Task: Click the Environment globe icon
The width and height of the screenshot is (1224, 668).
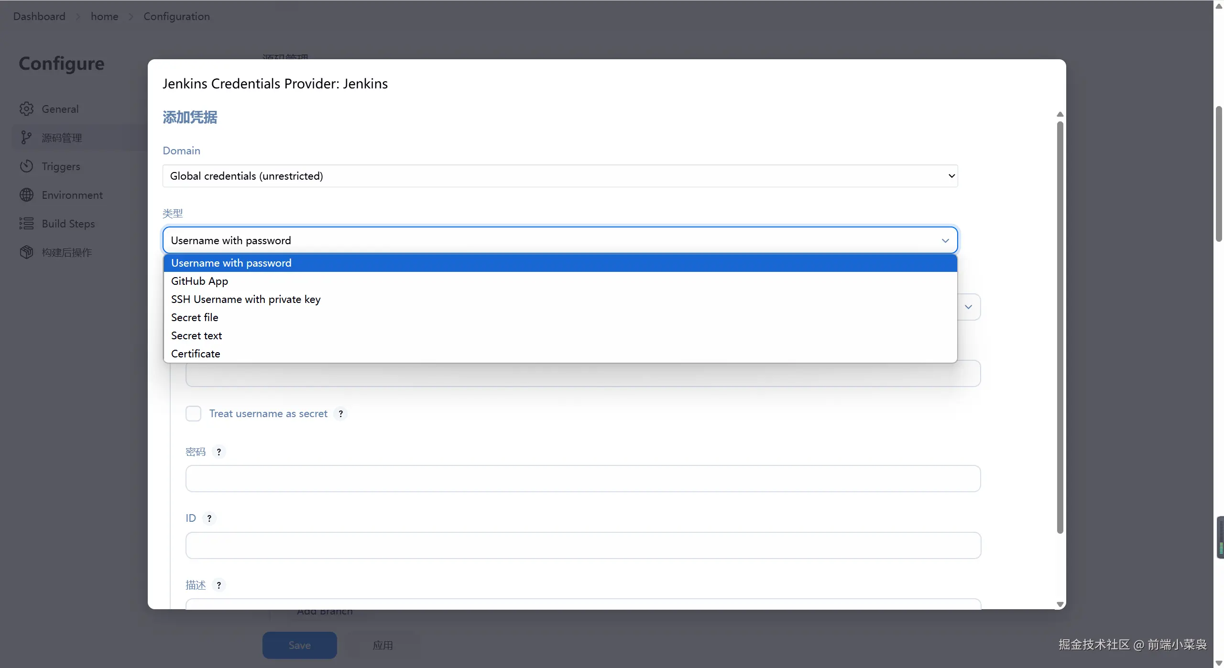Action: [x=27, y=195]
